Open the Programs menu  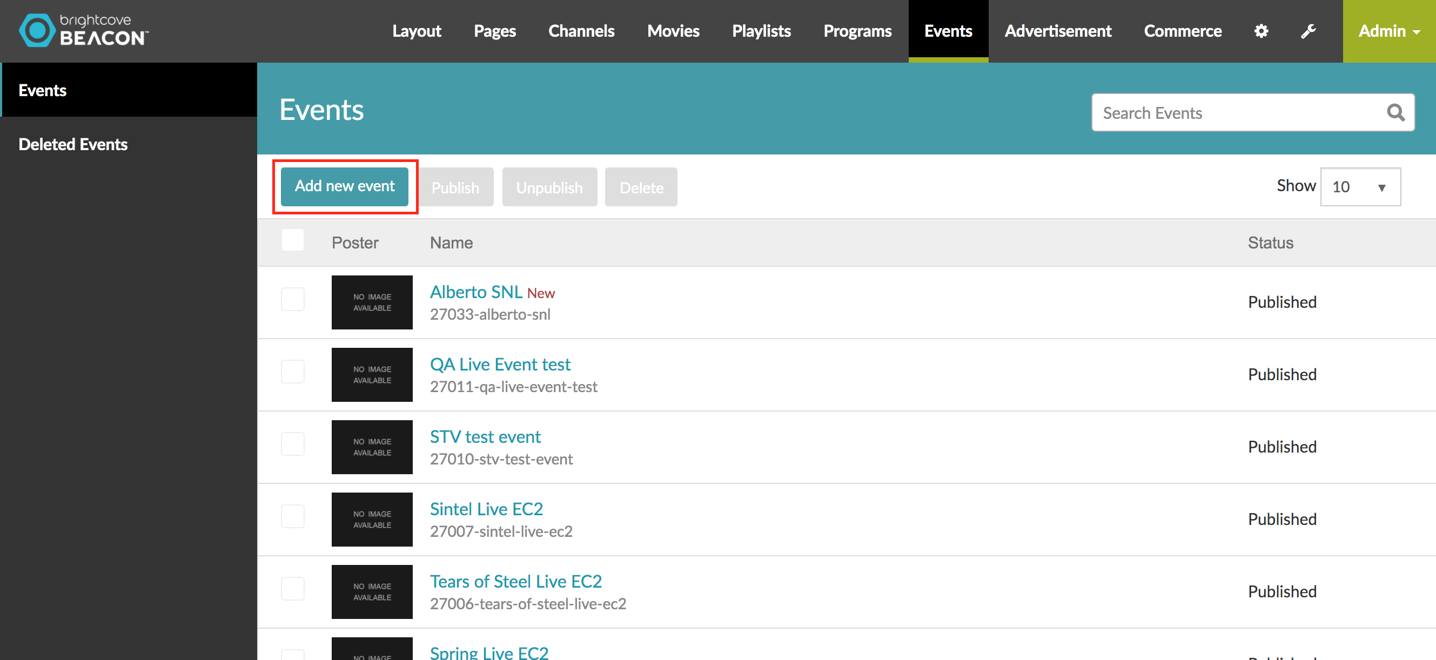(x=857, y=31)
